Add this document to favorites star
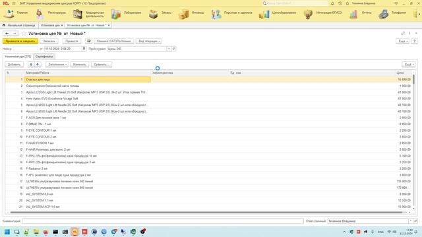This screenshot has height=237, width=422. click(x=24, y=34)
